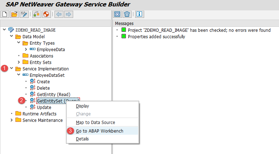The height and width of the screenshot is (154, 279).
Task: Click the forward arrow navigation icon
Action: tap(68, 14)
